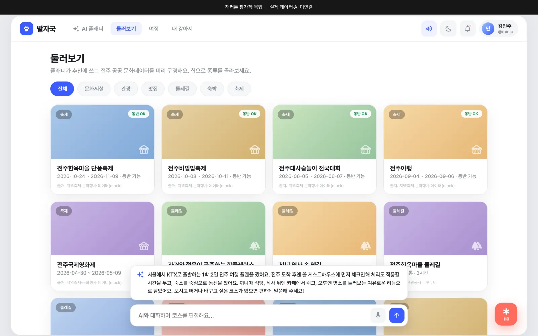This screenshot has height=336, width=538.
Task: Open the 김민주 profile avatar
Action: click(x=488, y=29)
